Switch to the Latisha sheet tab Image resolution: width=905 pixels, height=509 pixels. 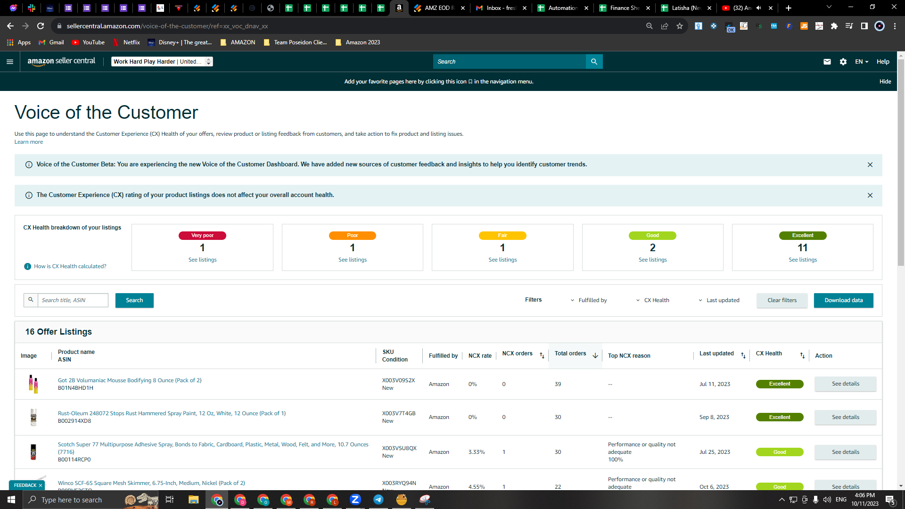click(x=686, y=8)
